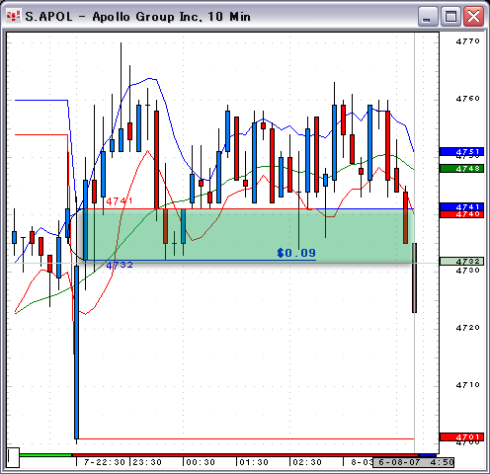Click the red horizontal line at 4701
Viewport: 490px width, 474px height.
click(246, 438)
